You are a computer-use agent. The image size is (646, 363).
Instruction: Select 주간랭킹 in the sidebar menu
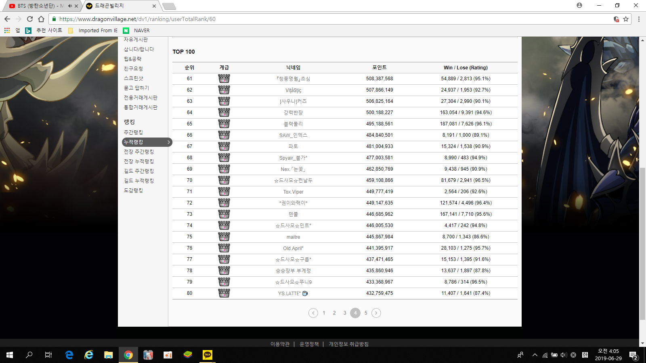(133, 132)
